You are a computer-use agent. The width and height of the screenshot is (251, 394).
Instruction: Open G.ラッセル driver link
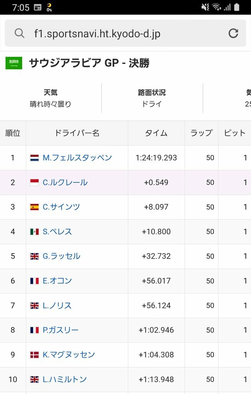pos(61,256)
